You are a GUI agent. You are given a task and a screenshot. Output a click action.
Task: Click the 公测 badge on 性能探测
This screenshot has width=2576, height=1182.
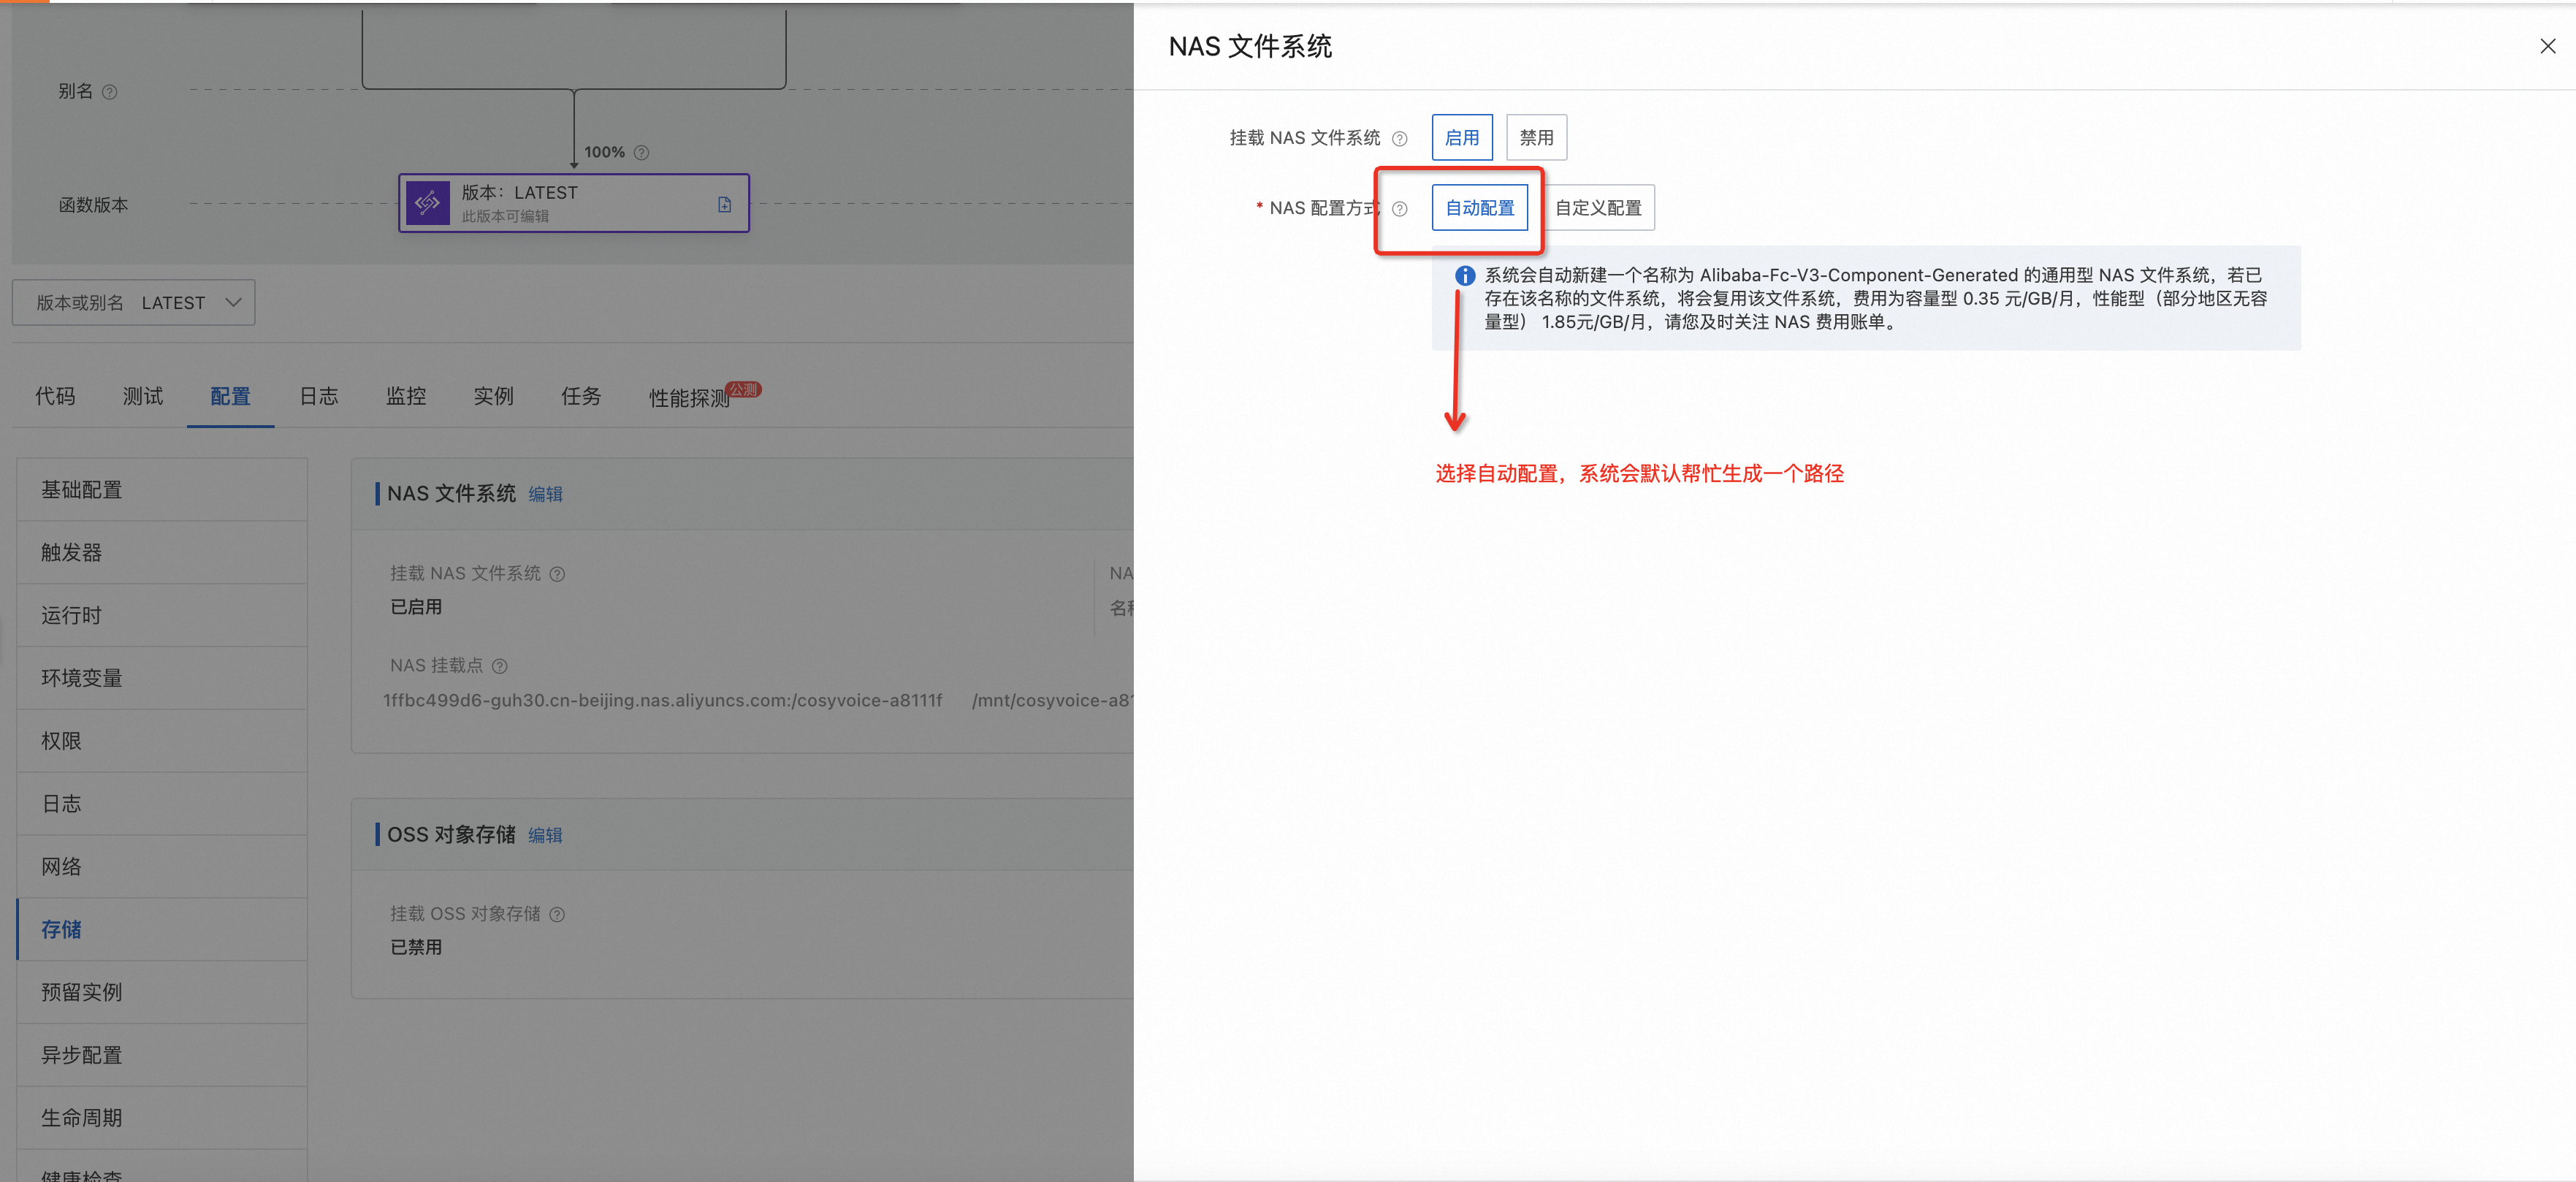coord(744,389)
